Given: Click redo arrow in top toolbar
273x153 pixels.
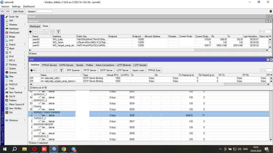Looking at the screenshot, I should click(8, 12).
